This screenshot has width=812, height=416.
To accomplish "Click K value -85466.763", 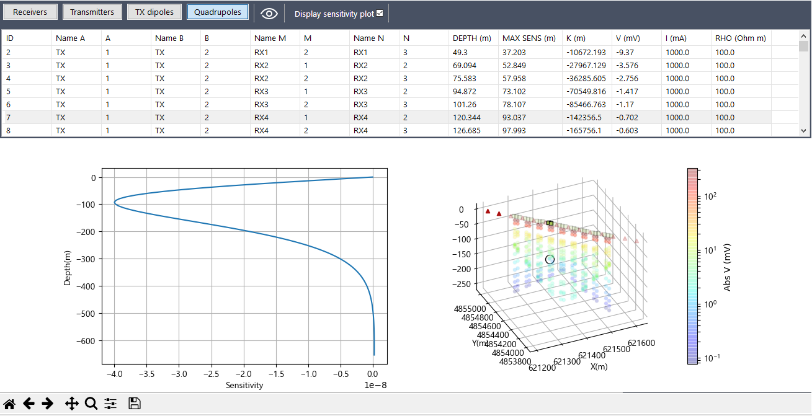I will (x=586, y=105).
